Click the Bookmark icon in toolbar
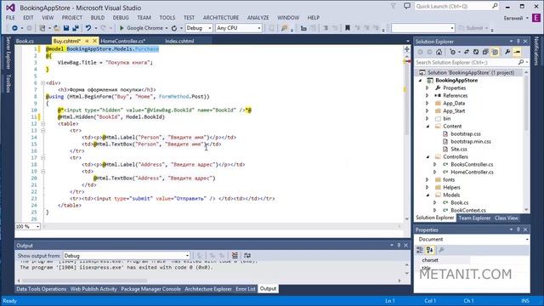The image size is (544, 306). coord(348,28)
